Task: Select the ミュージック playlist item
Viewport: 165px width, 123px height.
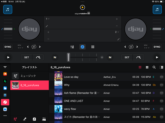Action: coord(30,76)
